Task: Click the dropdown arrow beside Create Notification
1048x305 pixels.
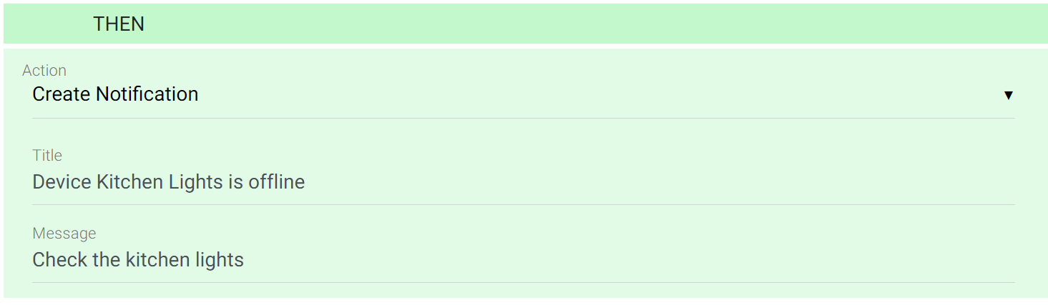Action: [x=1008, y=95]
